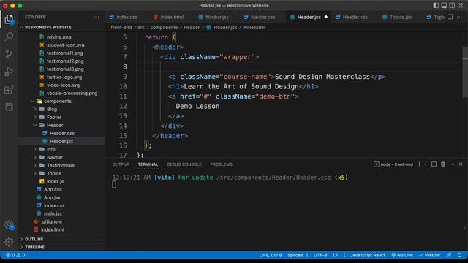Open the PROBLEMS panel tab
The image size is (468, 263).
(x=221, y=164)
